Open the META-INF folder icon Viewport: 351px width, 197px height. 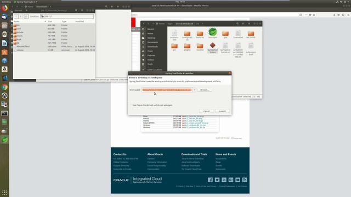[x=251, y=34]
